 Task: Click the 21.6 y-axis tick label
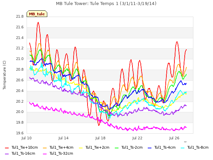[x=20, y=27]
